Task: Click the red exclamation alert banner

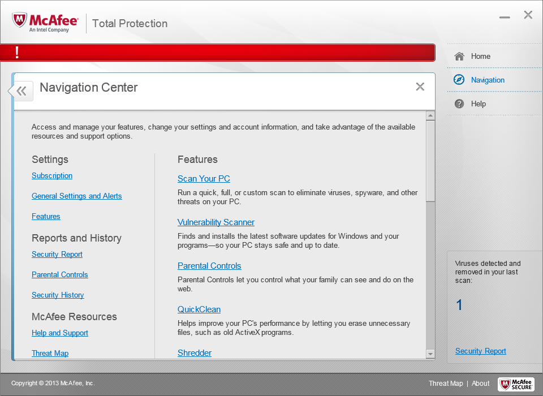Action: [x=218, y=52]
